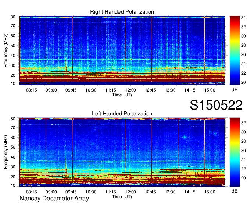Click the "Time (UT)" label under the Left Handed plot
This screenshot has height=203, width=250.
(x=122, y=197)
